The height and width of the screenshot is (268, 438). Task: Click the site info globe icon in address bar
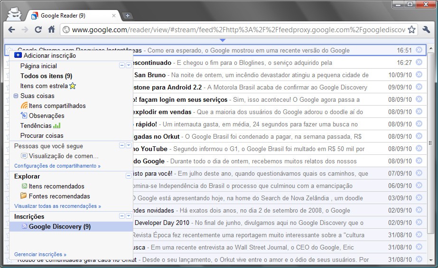pyautogui.click(x=66, y=29)
